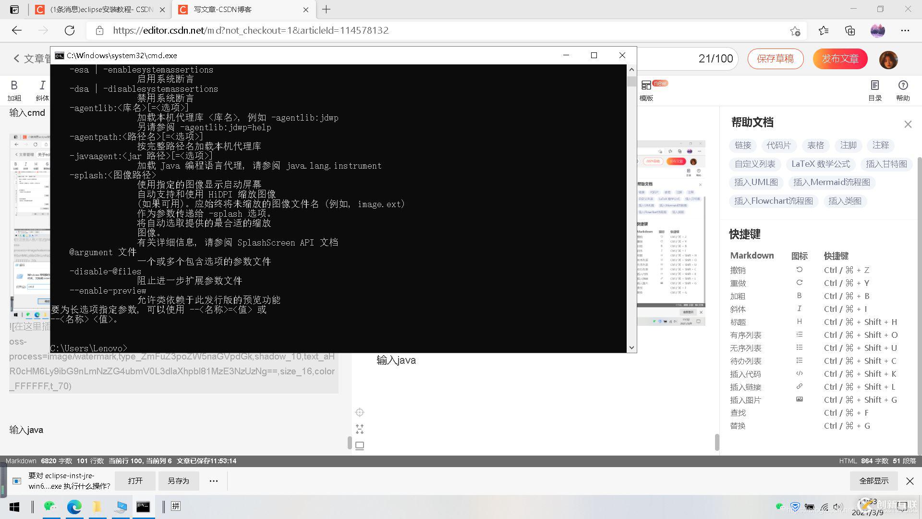Image resolution: width=922 pixels, height=519 pixels.
Task: Click the 保存草稿 save draft button
Action: [x=775, y=58]
